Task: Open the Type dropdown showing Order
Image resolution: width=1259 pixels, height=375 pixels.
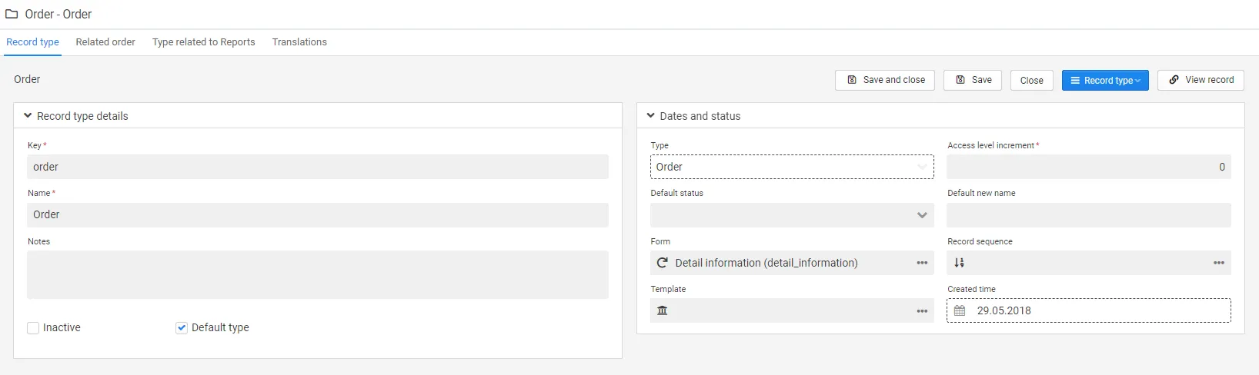Action: coord(792,167)
